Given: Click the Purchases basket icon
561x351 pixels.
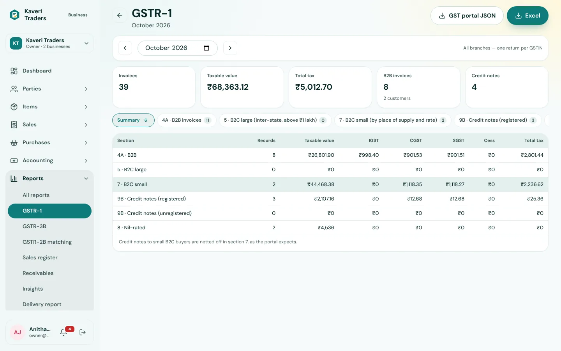Looking at the screenshot, I should (x=14, y=143).
